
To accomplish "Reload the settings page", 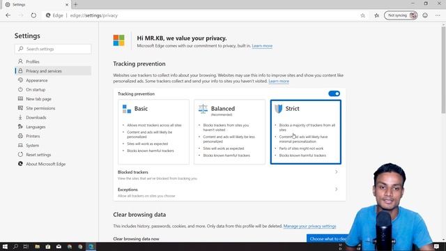I will pos(33,15).
